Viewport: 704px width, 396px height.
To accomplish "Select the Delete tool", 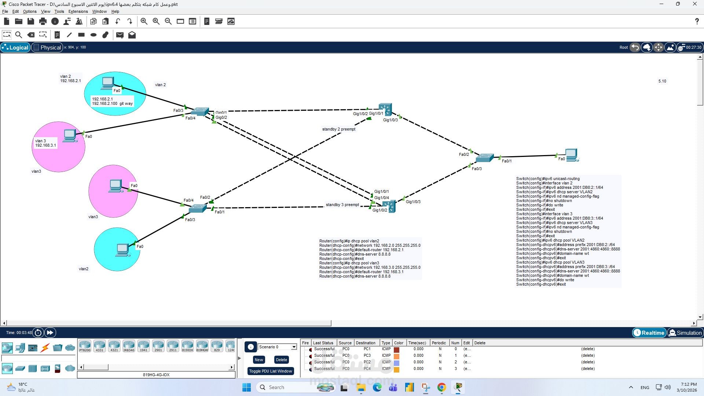I will coord(31,35).
